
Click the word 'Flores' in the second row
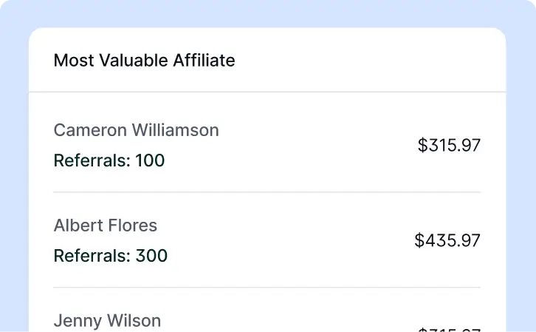tap(133, 226)
